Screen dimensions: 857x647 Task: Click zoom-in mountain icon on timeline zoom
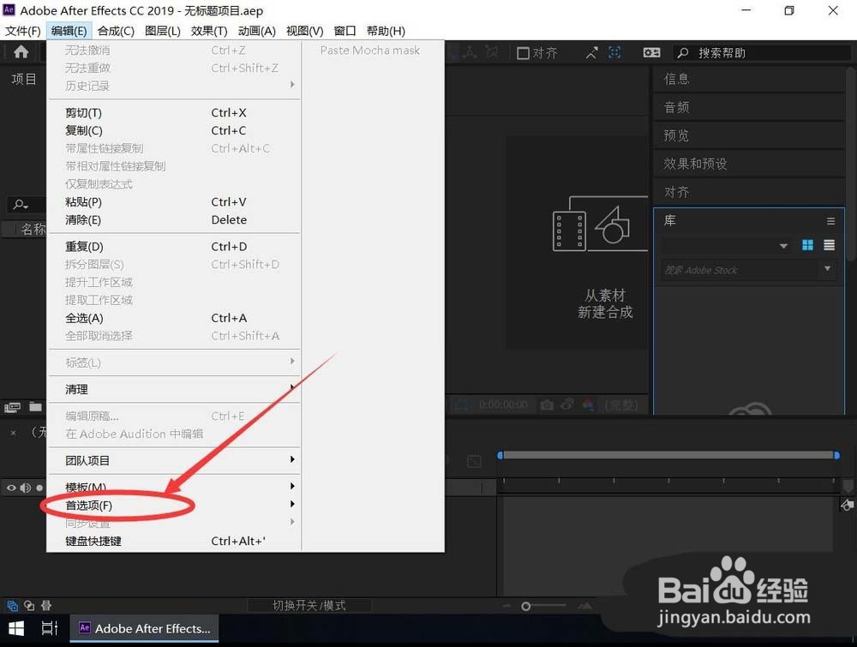(x=584, y=606)
